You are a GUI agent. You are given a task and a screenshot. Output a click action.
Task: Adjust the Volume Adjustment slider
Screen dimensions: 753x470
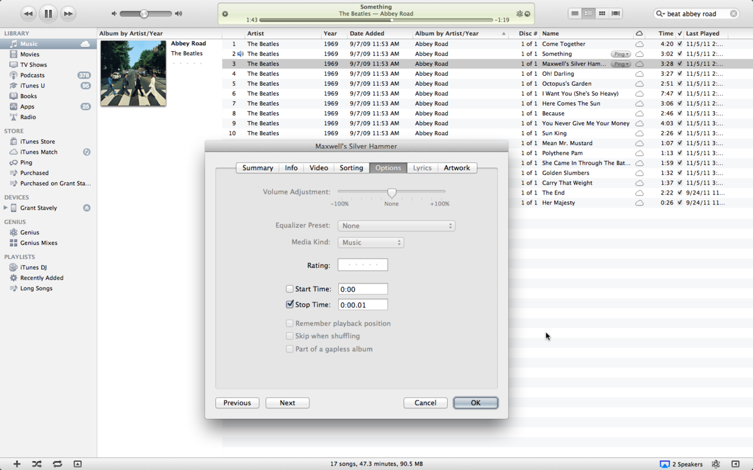click(x=392, y=193)
